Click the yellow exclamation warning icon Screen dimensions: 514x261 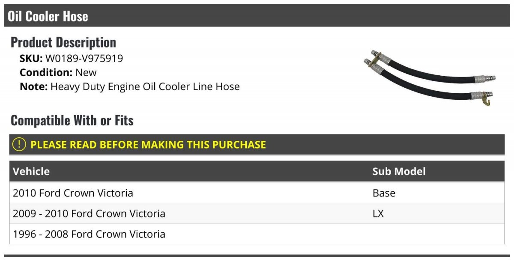(x=19, y=145)
